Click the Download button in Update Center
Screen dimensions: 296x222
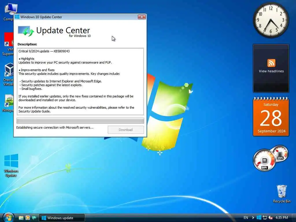[126, 130]
